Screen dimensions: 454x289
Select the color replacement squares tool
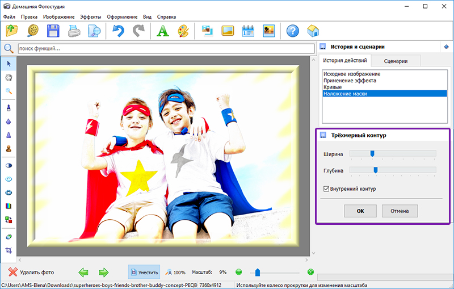click(9, 220)
